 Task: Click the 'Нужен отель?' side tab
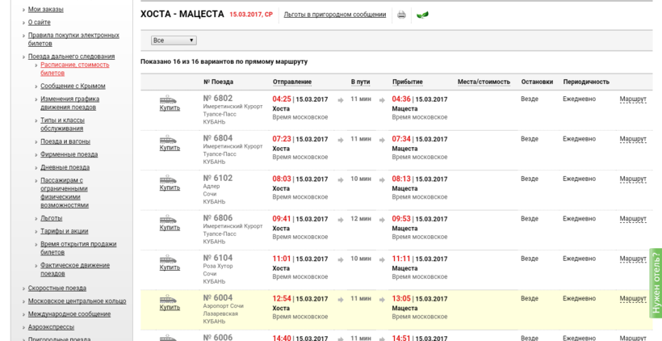coord(656,283)
